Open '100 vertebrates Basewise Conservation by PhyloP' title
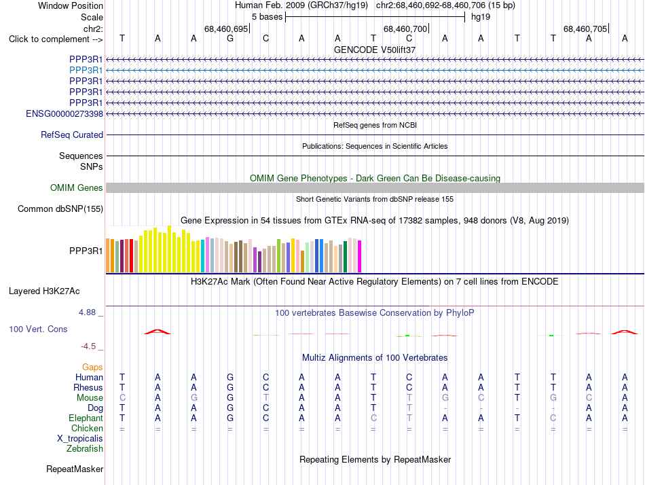Image resolution: width=645 pixels, height=485 pixels. [x=375, y=313]
